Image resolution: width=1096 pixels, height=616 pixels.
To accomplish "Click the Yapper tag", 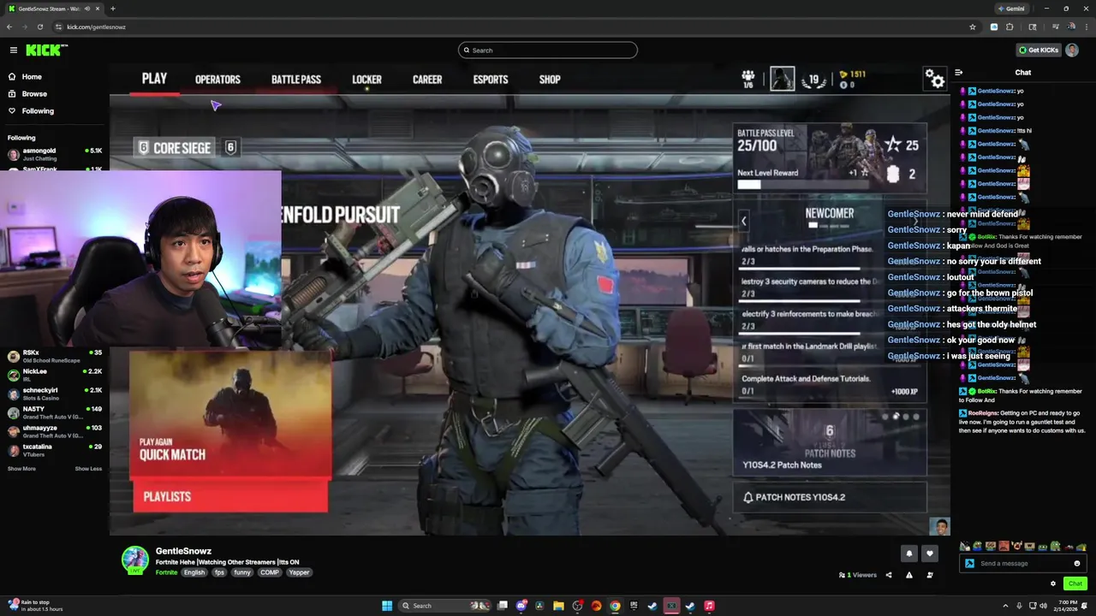I will pos(299,572).
